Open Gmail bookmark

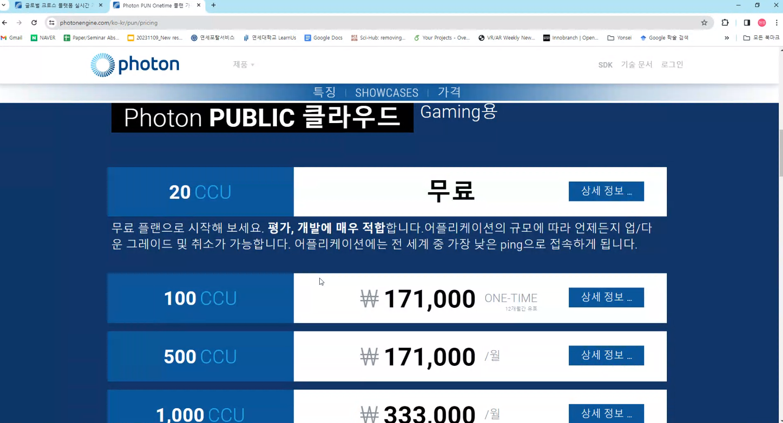click(x=12, y=38)
